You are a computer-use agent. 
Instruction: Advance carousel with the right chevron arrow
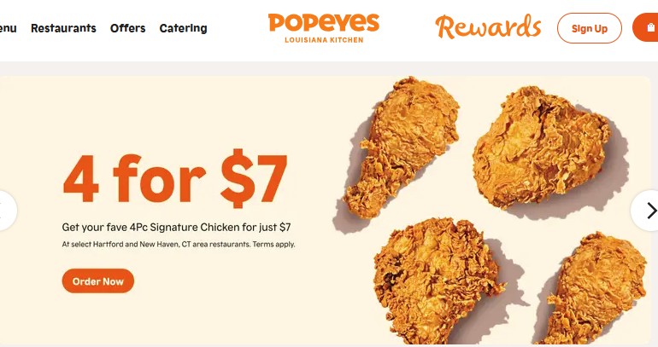[x=646, y=211]
